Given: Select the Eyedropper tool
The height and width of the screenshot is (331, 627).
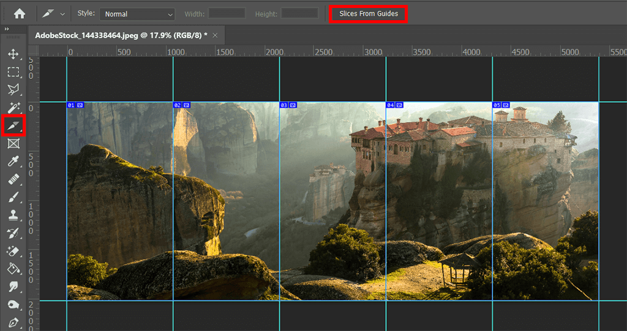Looking at the screenshot, I should pos(13,161).
